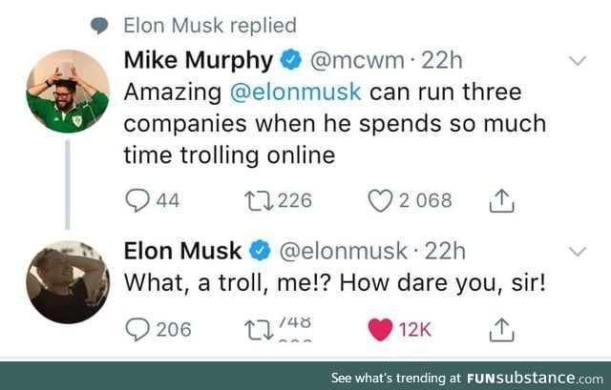Open Mike Murphy tweet options chevron
This screenshot has height=390, width=611.
coord(578,60)
